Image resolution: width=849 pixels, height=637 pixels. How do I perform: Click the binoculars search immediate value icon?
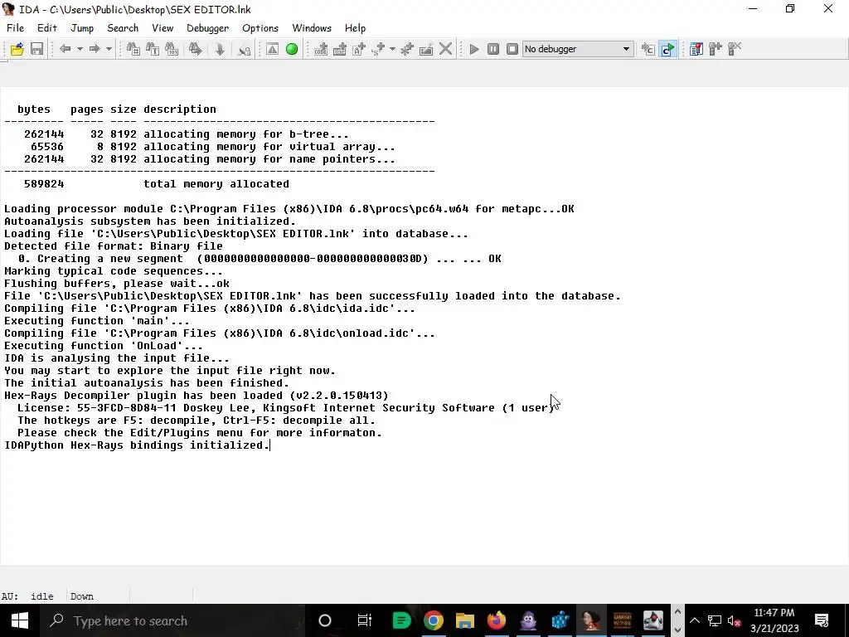coord(133,49)
